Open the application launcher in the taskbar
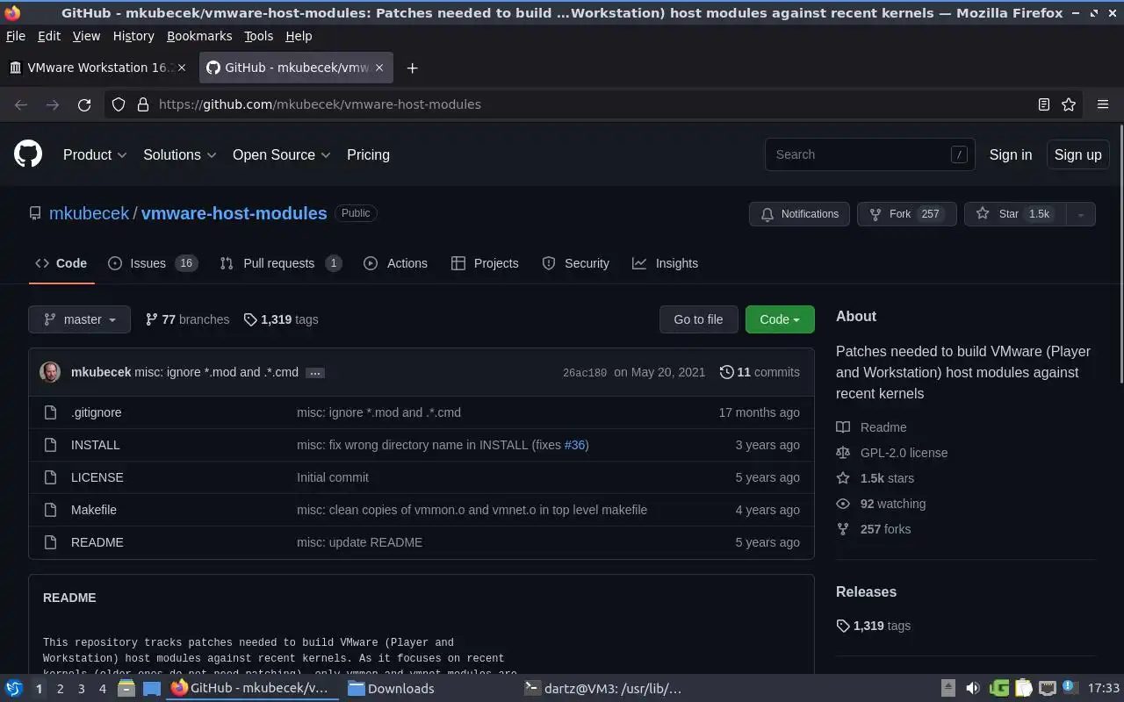This screenshot has width=1124, height=702. pyautogui.click(x=14, y=688)
